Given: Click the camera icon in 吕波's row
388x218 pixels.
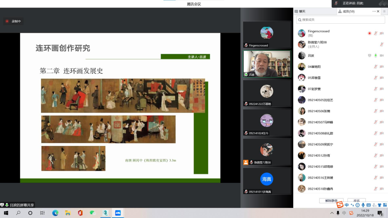Looking at the screenshot, I should [382, 56].
